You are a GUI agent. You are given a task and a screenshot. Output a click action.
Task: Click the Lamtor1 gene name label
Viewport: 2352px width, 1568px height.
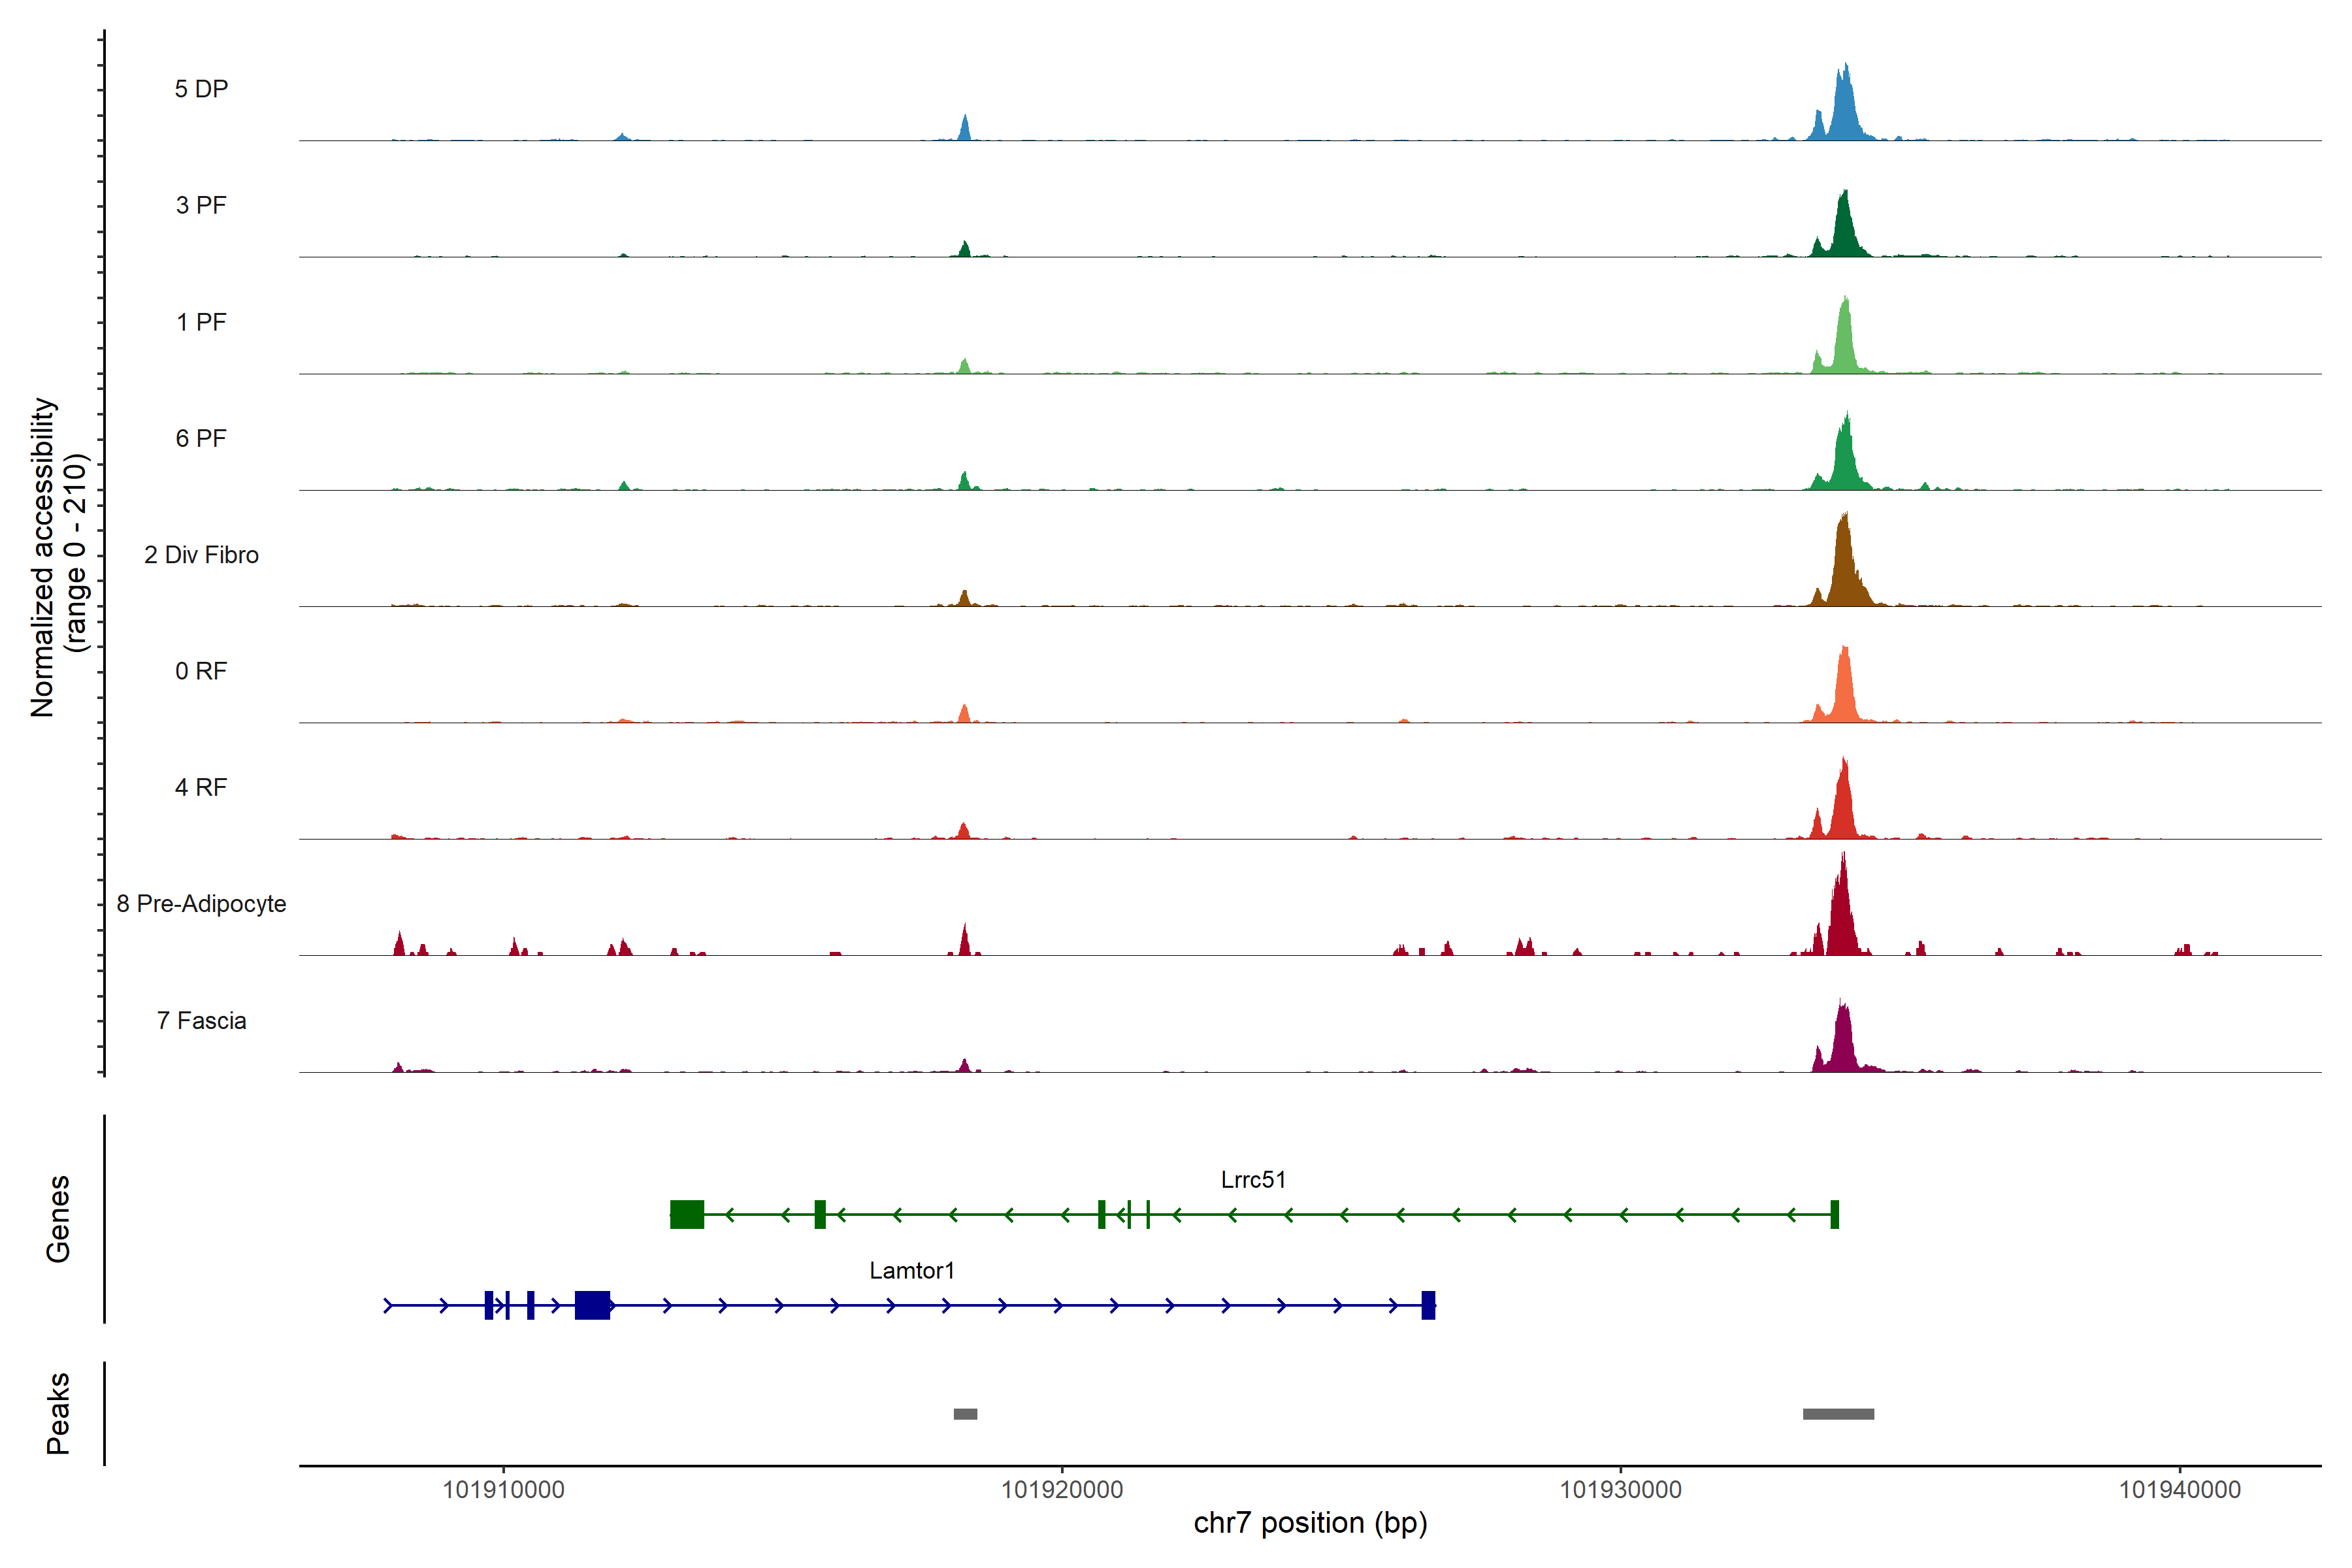pyautogui.click(x=911, y=1270)
